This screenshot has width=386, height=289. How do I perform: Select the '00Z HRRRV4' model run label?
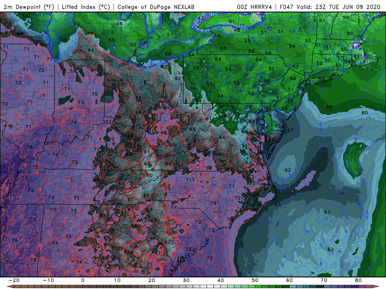coord(255,7)
